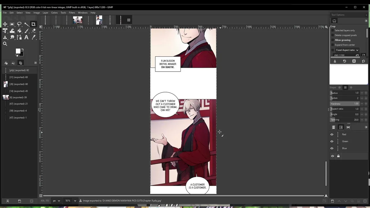Enable the Fixed Aspect ratio checkbox
The image size is (370, 208).
332,50
